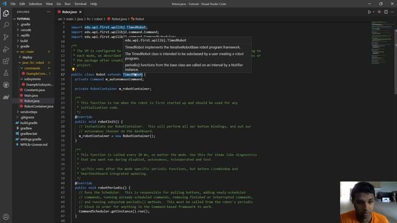This screenshot has width=397, height=223.
Task: Click the robot breadcrumb segment
Action: [x=98, y=19]
